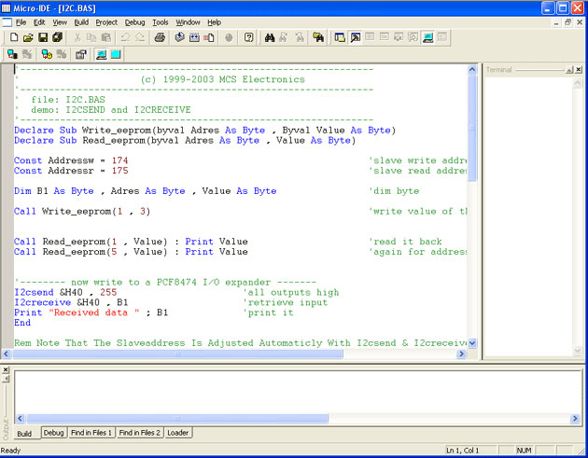Switch to the Find in Files 2 tab
Viewport: 588px width, 458px height.
[x=139, y=433]
